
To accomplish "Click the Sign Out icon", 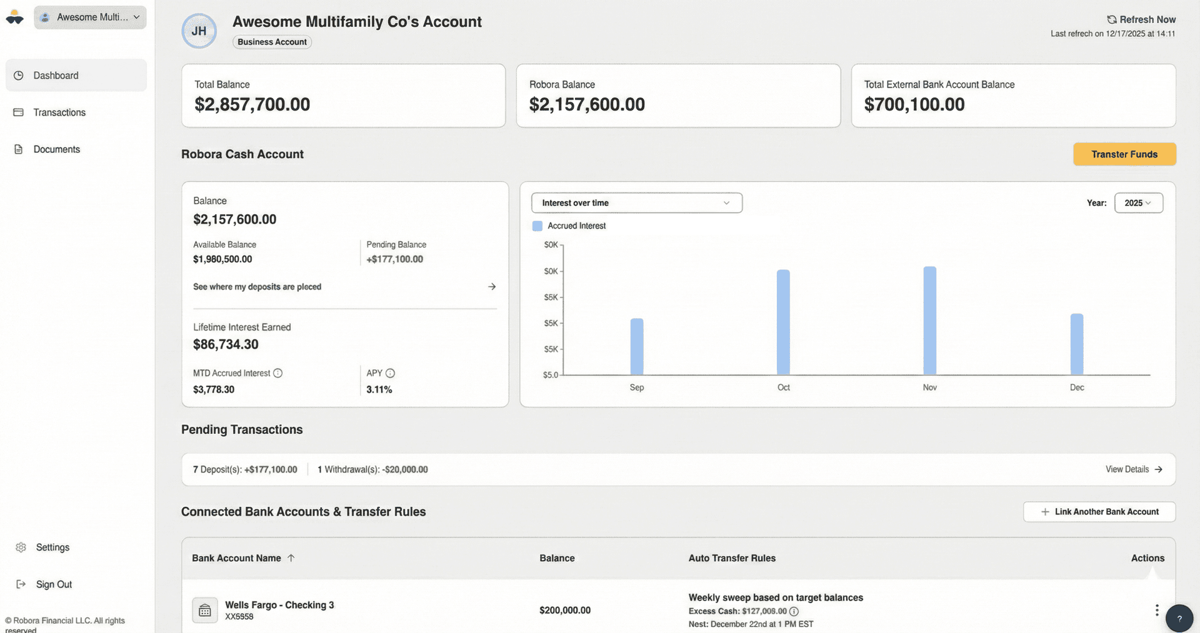I will tap(19, 584).
